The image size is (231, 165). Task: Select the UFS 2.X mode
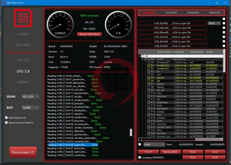click(23, 60)
